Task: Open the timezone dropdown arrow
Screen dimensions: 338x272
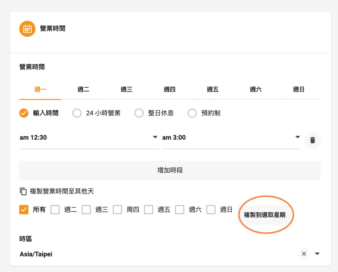Action: click(x=317, y=254)
